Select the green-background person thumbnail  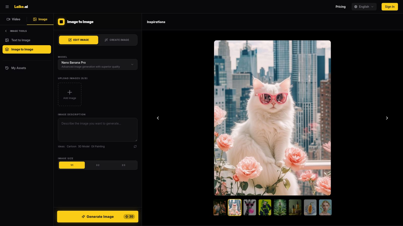click(265, 207)
